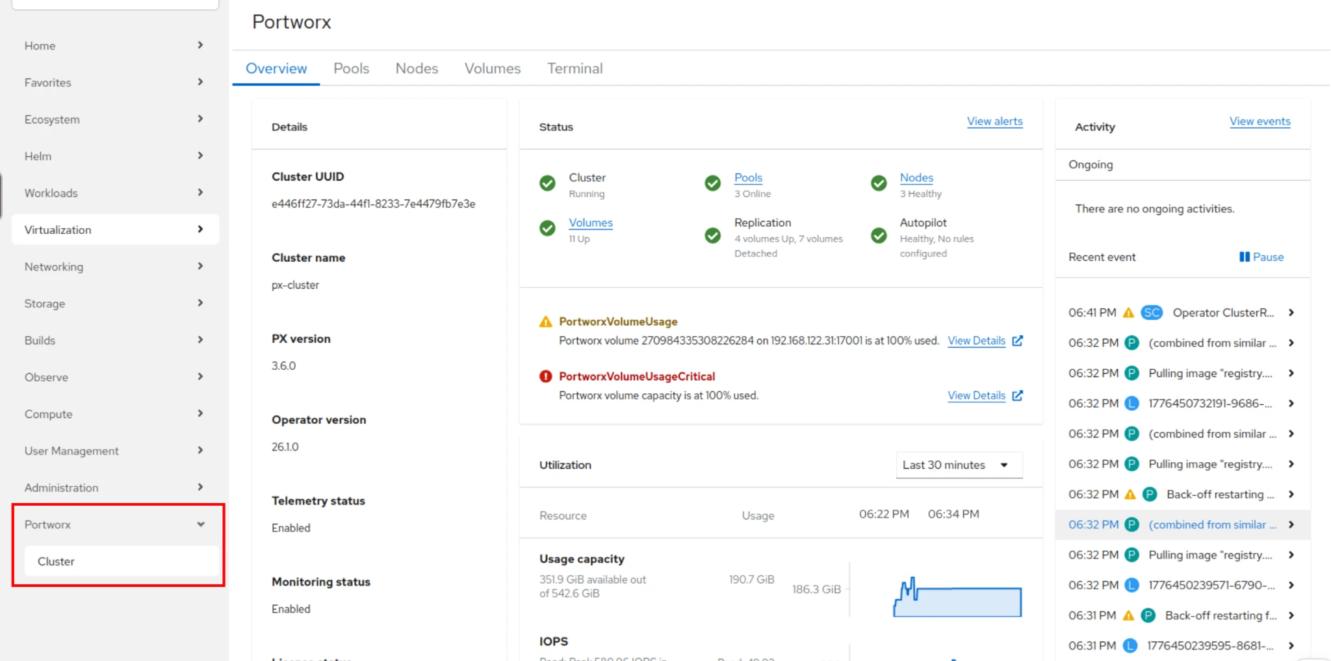Click the L badge on 1776450239595-8681 event
This screenshot has width=1331, height=661.
click(x=1130, y=645)
